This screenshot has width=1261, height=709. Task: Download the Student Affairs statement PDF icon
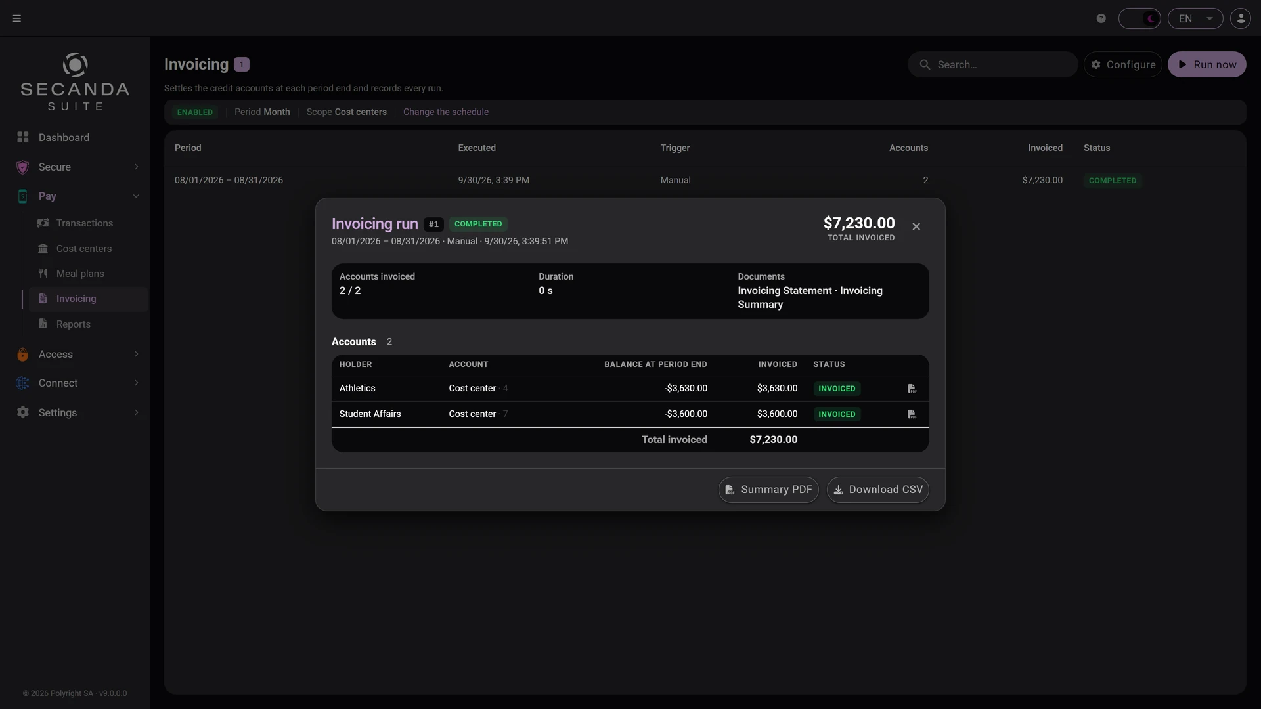[x=912, y=414]
